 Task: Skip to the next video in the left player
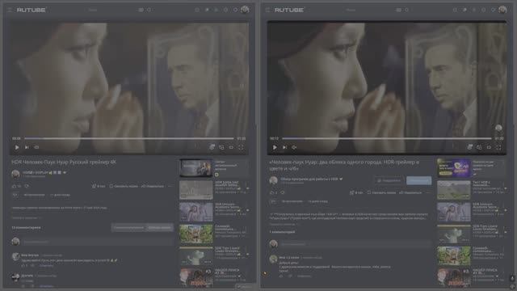[27, 147]
